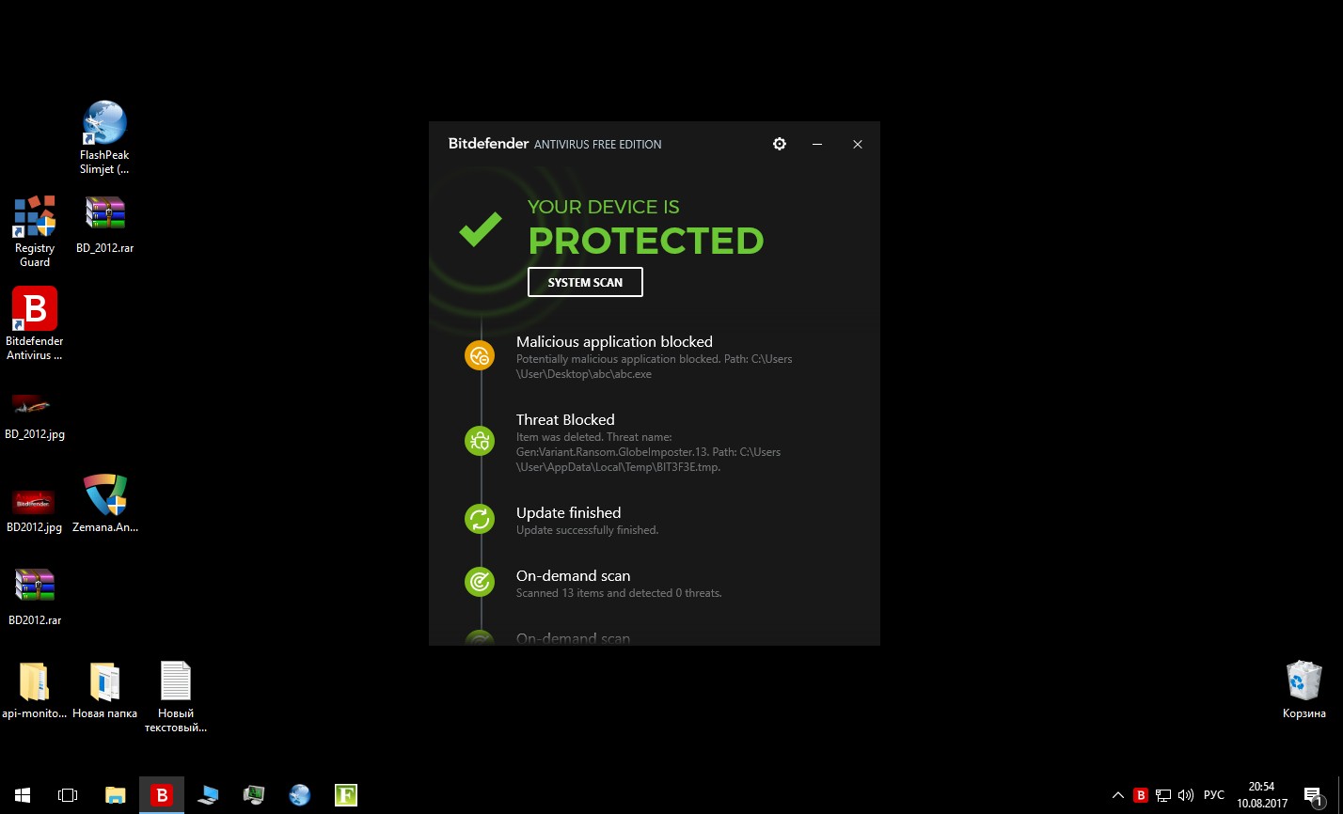Select the 'Update finished' event title

click(568, 513)
